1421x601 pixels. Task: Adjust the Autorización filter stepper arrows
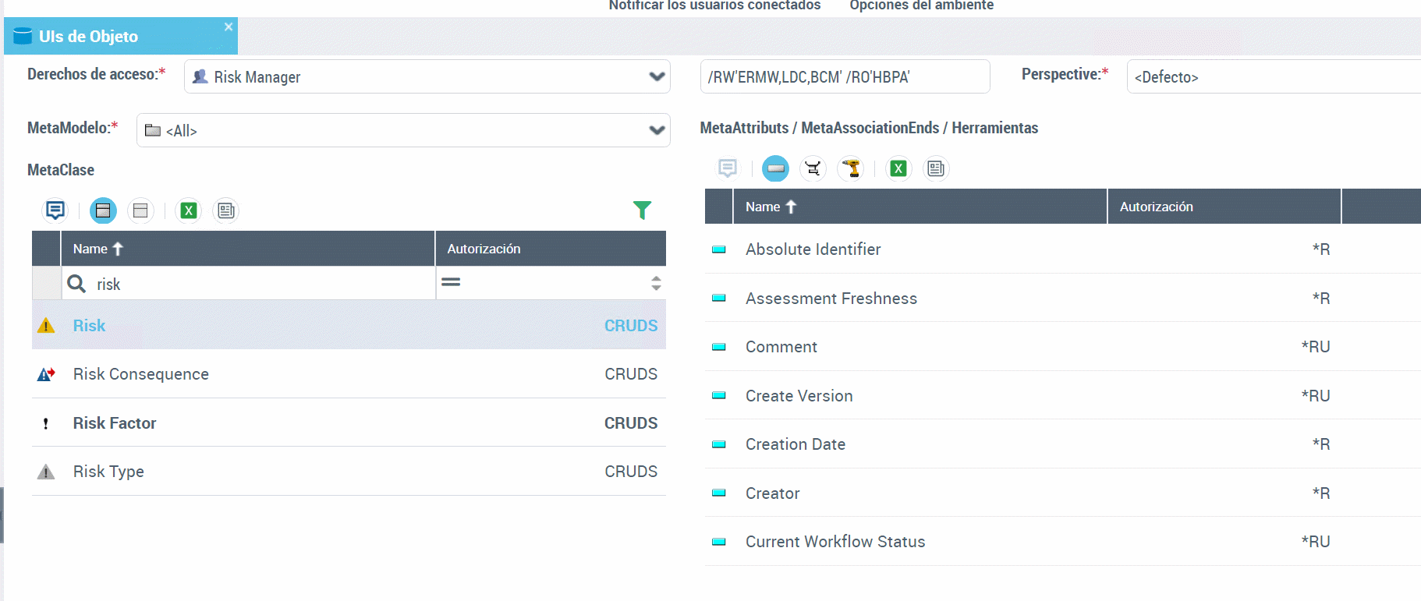click(656, 283)
